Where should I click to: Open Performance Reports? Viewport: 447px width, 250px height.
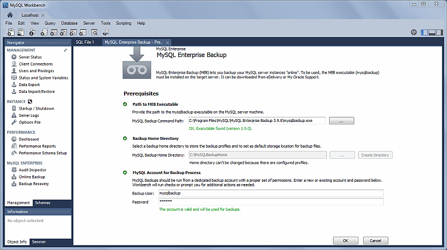coord(37,146)
